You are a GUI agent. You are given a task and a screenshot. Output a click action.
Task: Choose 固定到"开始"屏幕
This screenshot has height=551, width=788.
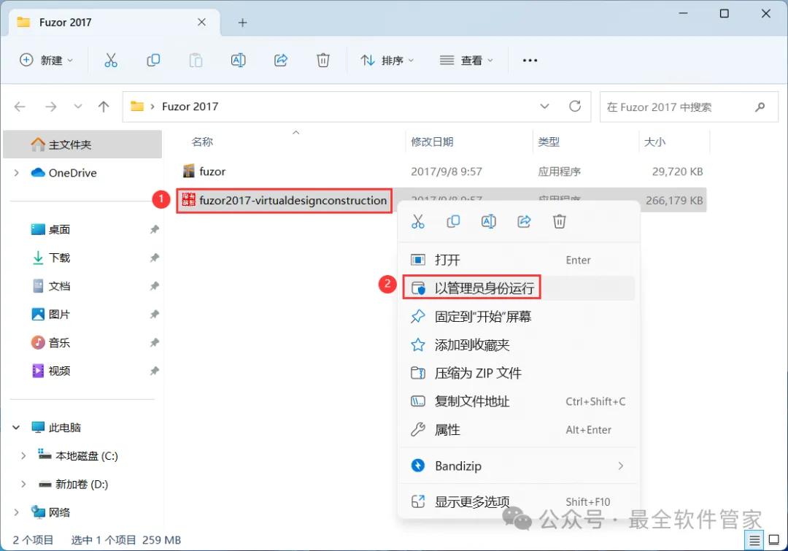[x=518, y=317]
